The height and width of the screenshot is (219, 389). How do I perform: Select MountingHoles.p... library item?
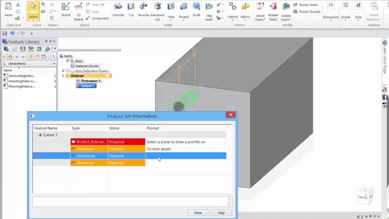coord(22,86)
